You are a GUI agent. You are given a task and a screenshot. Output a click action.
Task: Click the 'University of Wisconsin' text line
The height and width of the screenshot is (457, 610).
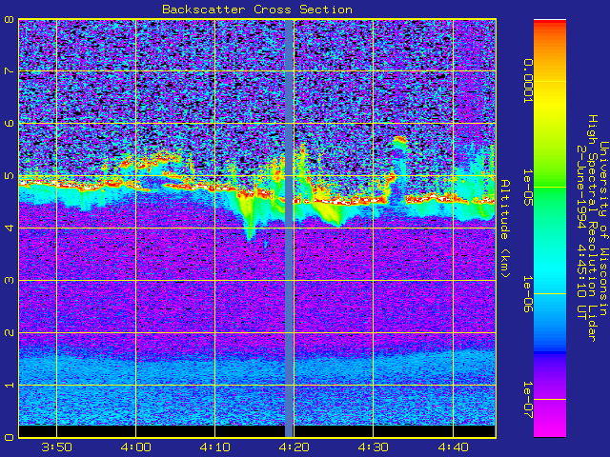[603, 228]
